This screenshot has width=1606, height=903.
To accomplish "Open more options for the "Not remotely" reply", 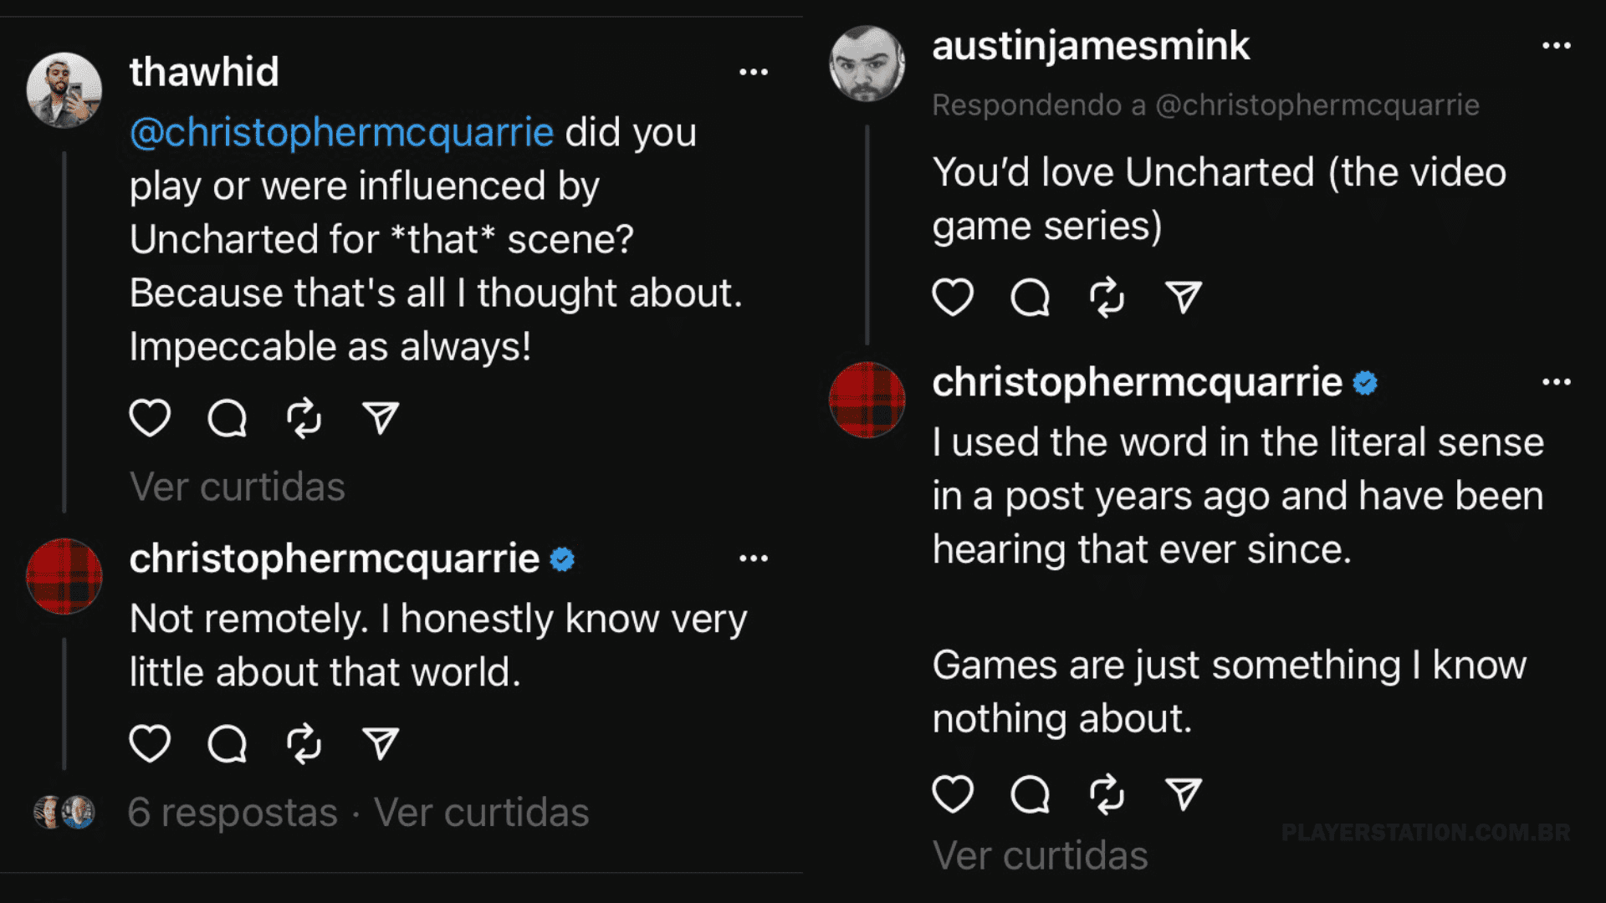I will [x=753, y=559].
